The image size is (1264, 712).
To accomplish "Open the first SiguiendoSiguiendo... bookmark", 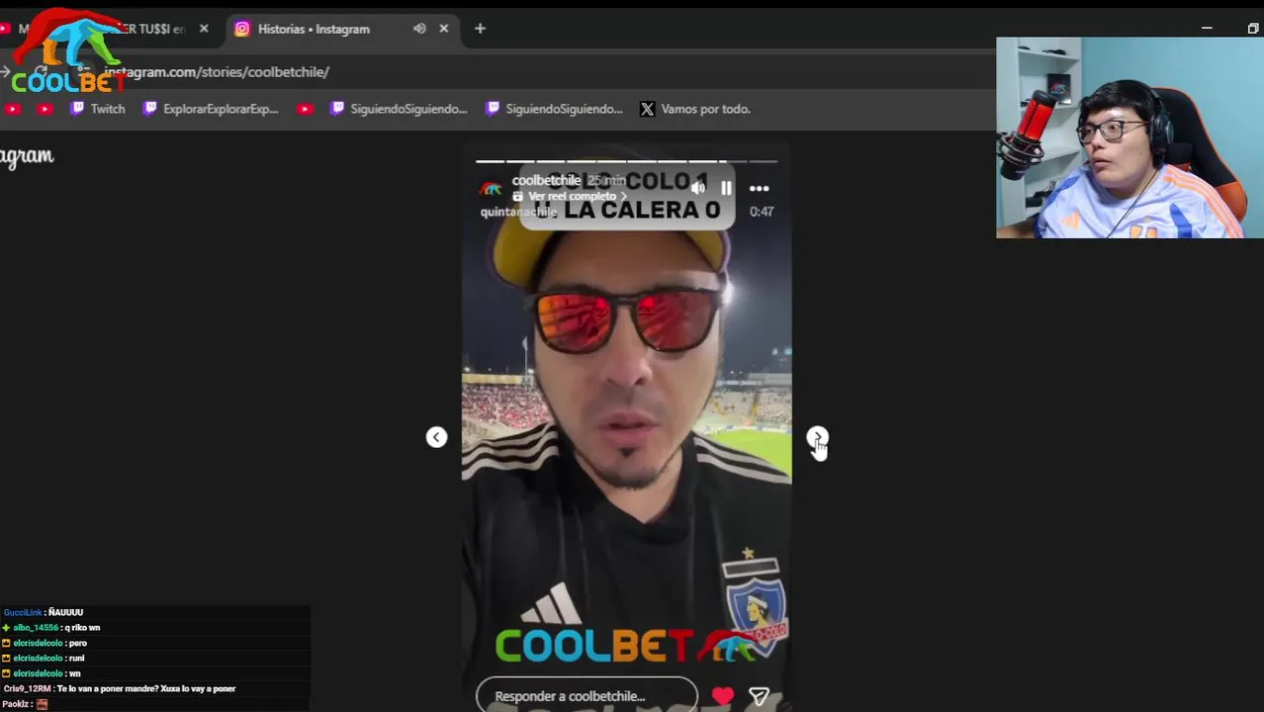I will click(x=399, y=109).
